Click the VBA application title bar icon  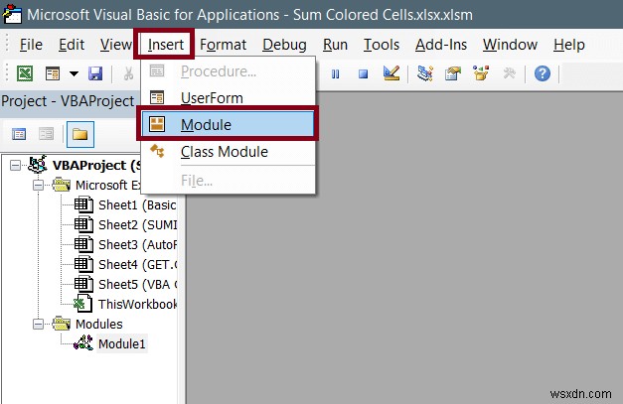coord(12,15)
